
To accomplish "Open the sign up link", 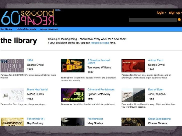I will 175,12.
